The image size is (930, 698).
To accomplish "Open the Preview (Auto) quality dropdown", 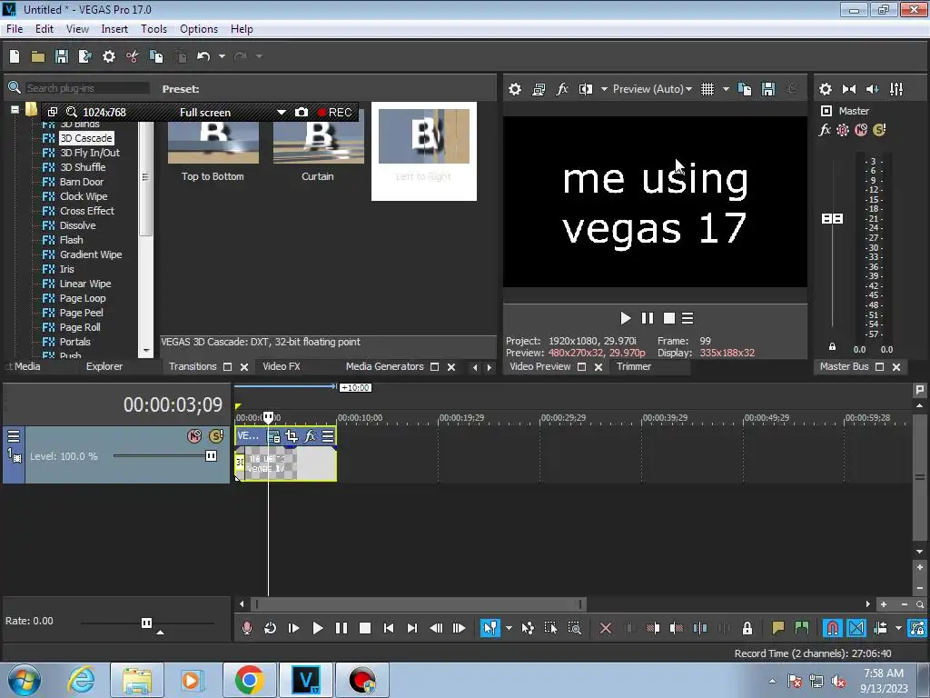I will click(652, 89).
